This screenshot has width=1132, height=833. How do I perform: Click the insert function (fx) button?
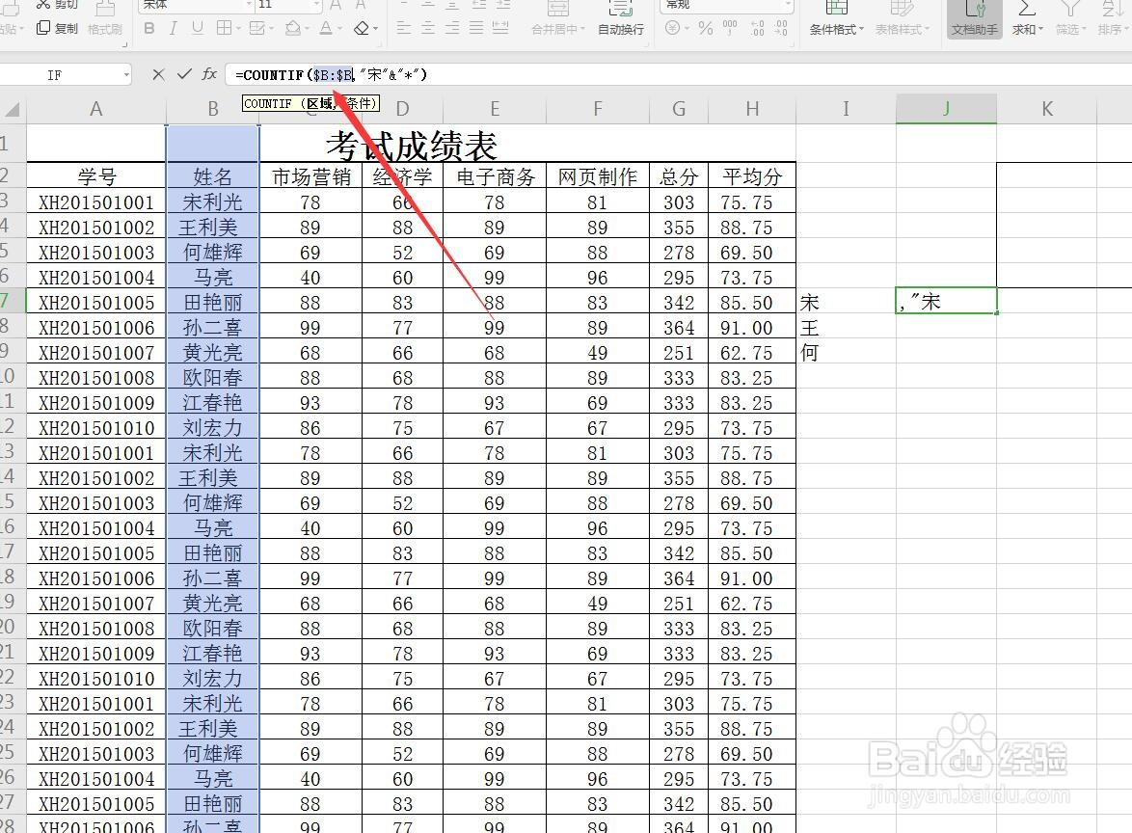(210, 74)
